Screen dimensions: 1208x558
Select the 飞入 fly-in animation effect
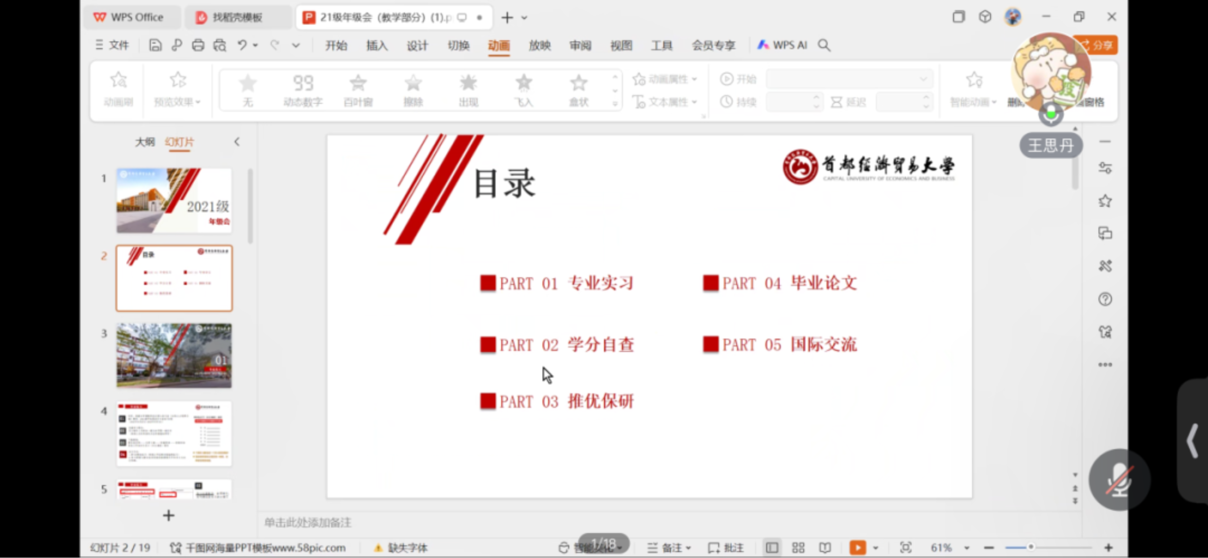tap(523, 90)
